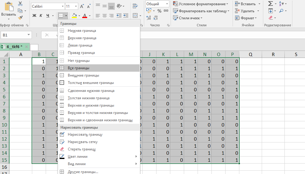Click the Cut scissors icon
Viewport: 305px width, 174px height.
pos(20,4)
